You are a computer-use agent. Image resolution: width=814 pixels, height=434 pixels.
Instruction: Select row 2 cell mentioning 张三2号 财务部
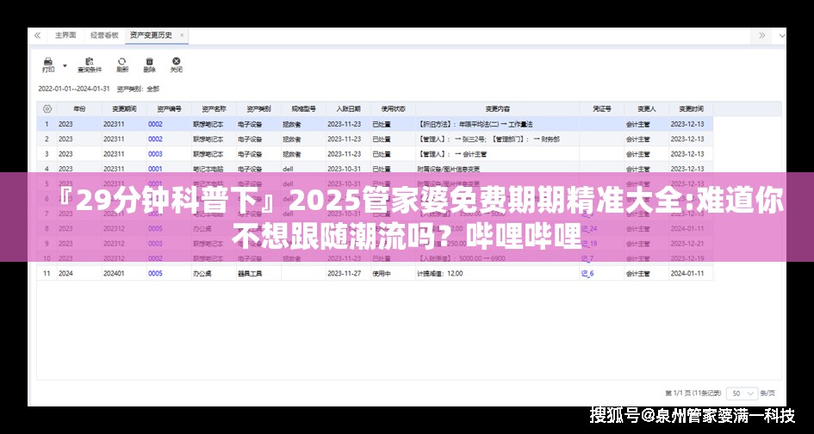tap(497, 139)
